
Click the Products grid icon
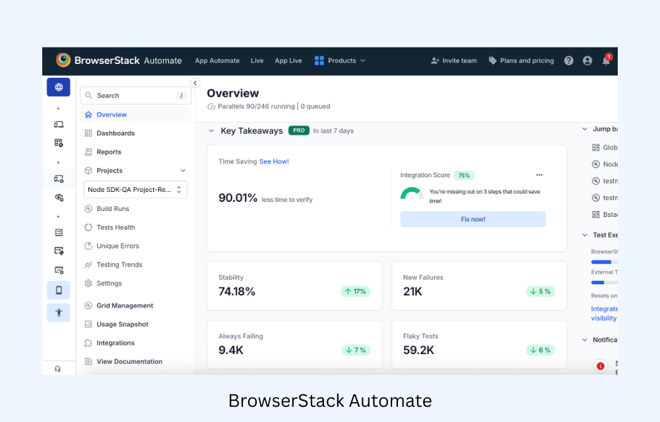(319, 61)
